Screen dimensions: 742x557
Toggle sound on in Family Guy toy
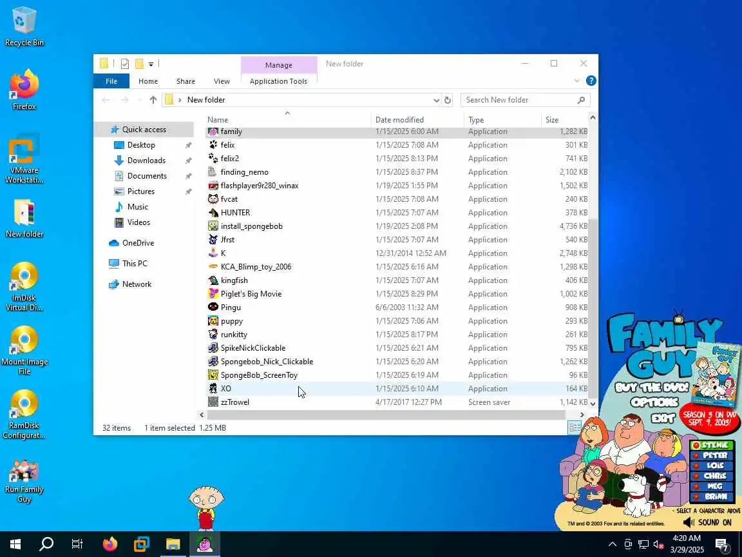click(708, 522)
